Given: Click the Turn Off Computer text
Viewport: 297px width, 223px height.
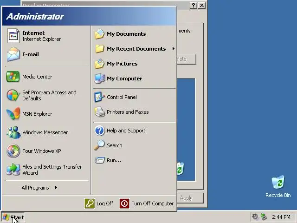Looking at the screenshot, I should coord(153,203).
